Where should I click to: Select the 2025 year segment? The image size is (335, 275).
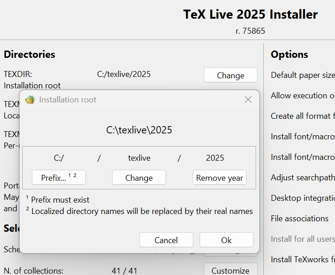tap(215, 158)
